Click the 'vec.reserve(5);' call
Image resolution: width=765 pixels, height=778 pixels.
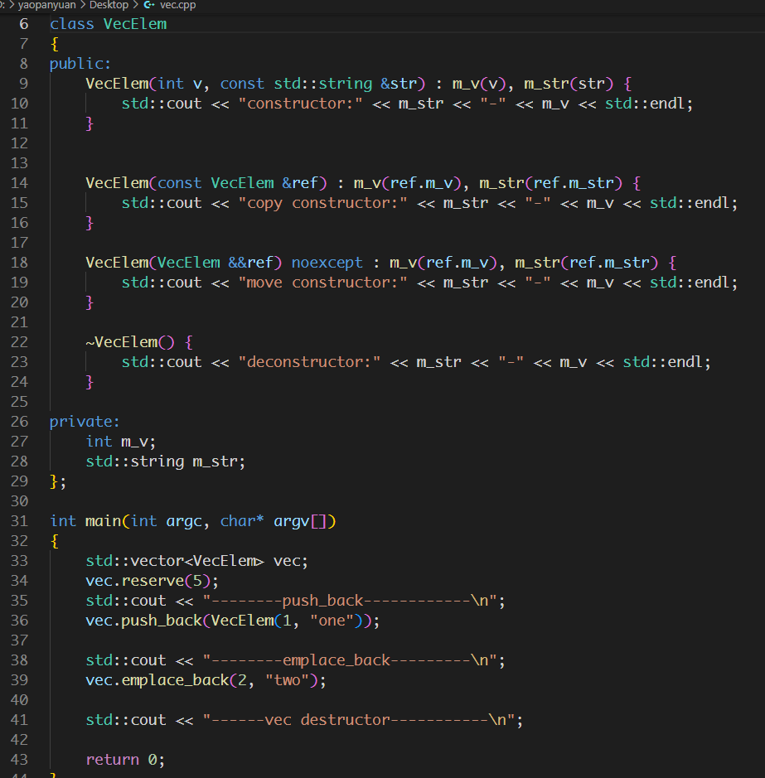click(x=153, y=581)
